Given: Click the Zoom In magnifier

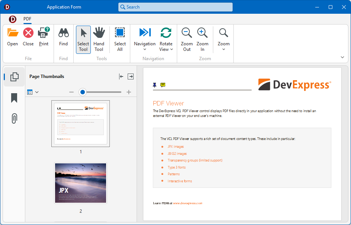Looking at the screenshot, I should tap(202, 40).
